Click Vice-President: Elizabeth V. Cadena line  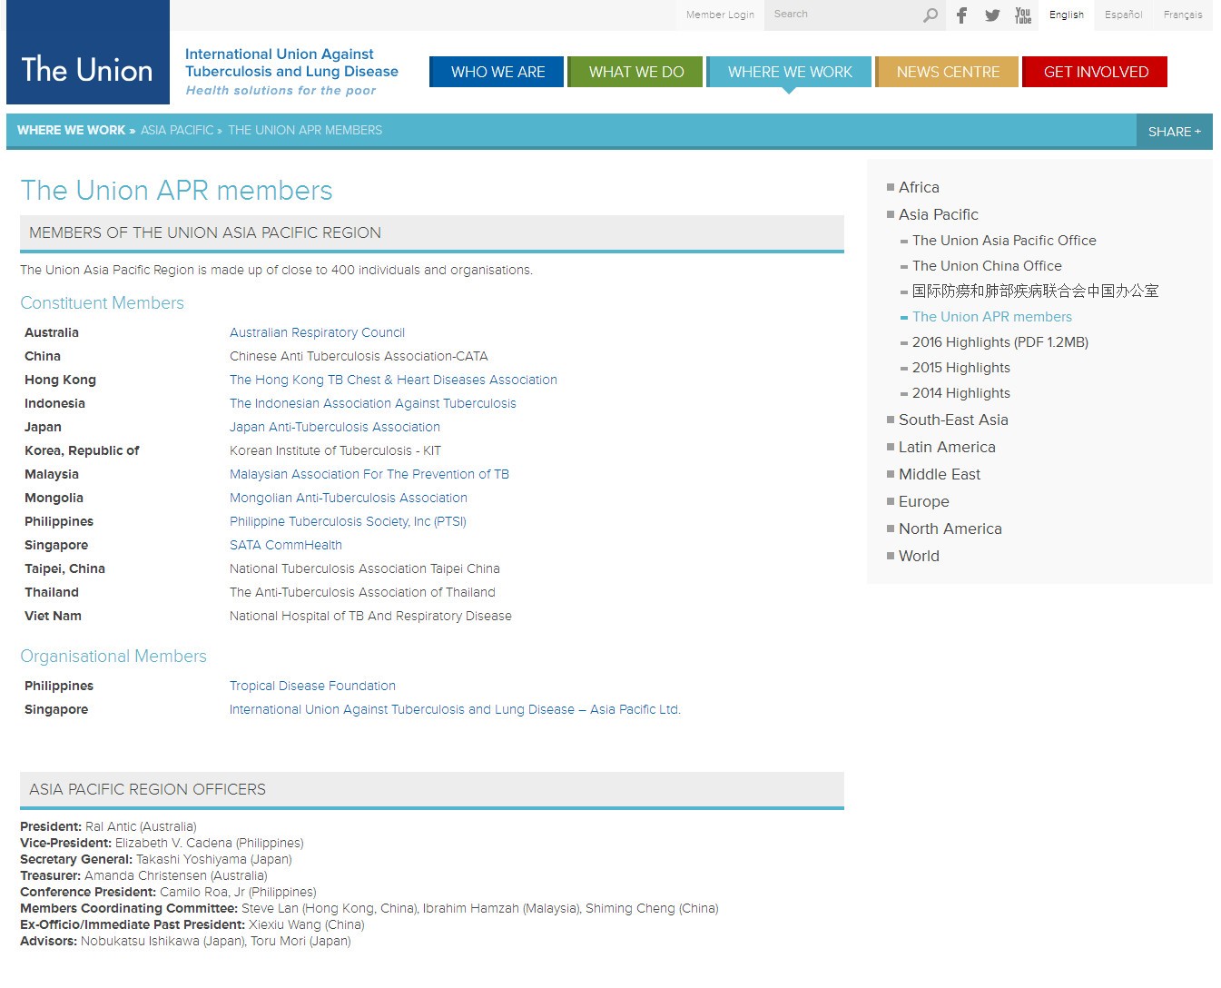[x=162, y=843]
